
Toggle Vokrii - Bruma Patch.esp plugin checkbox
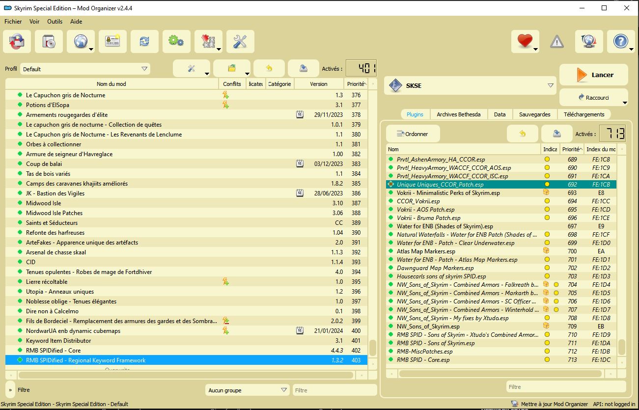(x=391, y=218)
